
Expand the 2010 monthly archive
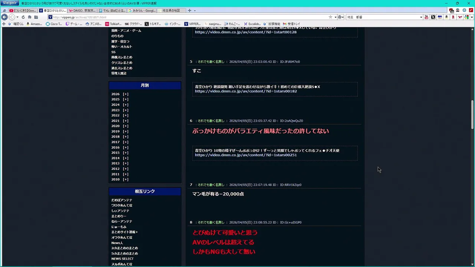coord(125,179)
